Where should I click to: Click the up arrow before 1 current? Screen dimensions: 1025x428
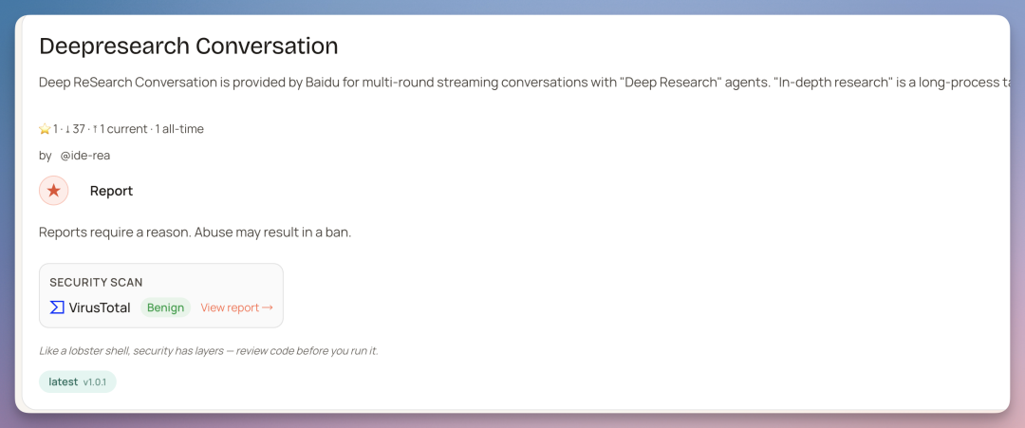[95, 129]
